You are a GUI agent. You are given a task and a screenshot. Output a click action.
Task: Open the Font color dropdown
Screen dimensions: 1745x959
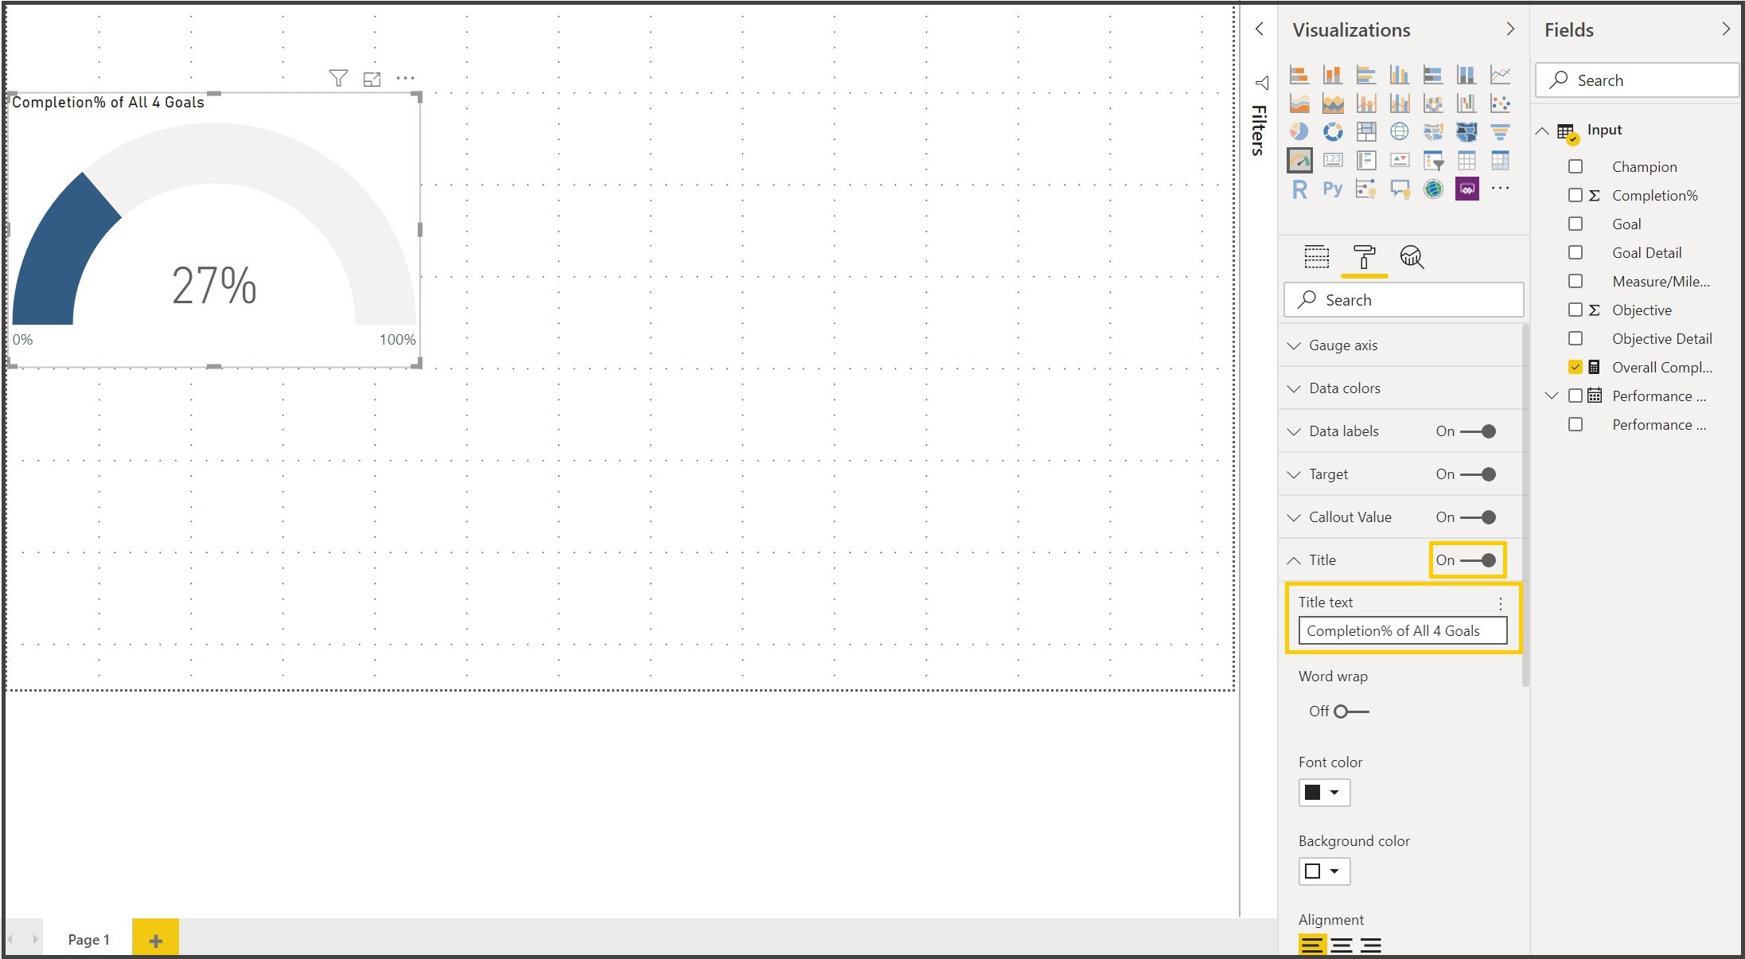1324,793
